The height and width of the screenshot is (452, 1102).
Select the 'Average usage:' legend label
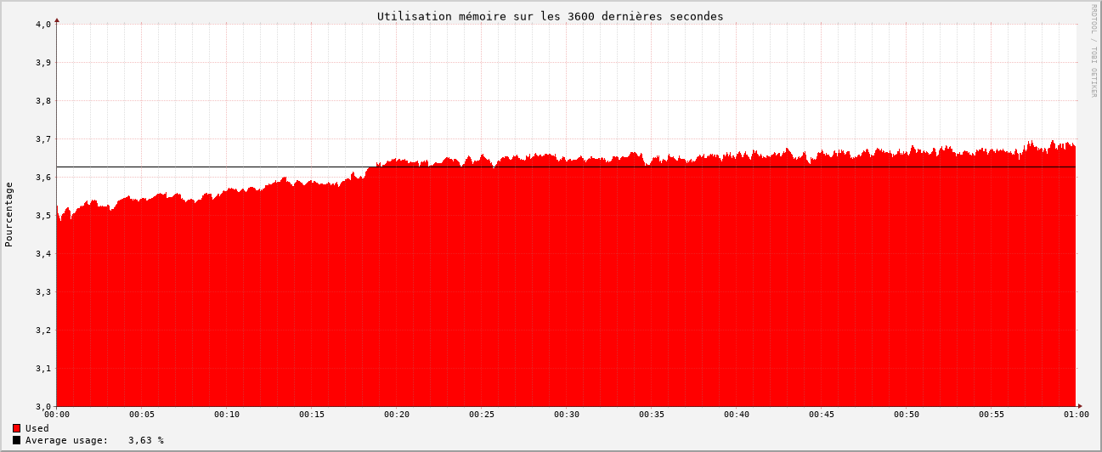pyautogui.click(x=67, y=440)
